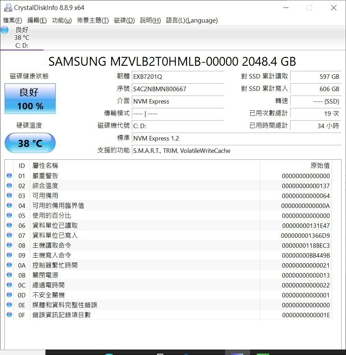The image size is (346, 355).
Task: Click the power on count value 19 次
Action: 316,113
